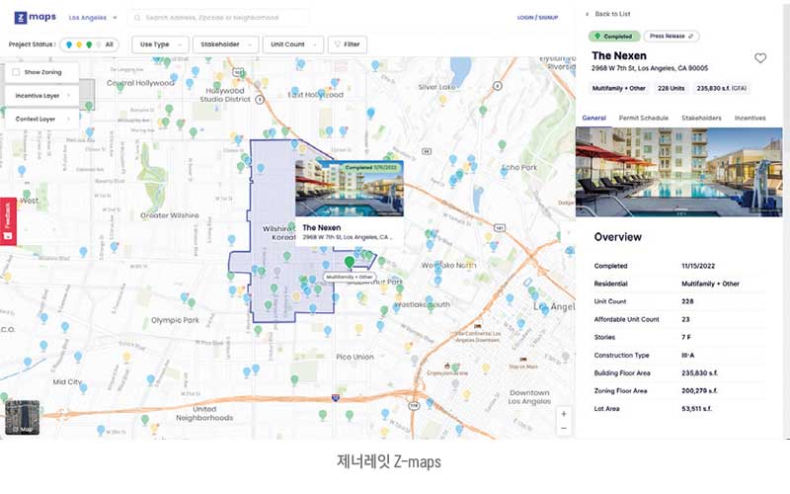Click the map zoom out minus button
This screenshot has width=790, height=494.
coord(563,429)
